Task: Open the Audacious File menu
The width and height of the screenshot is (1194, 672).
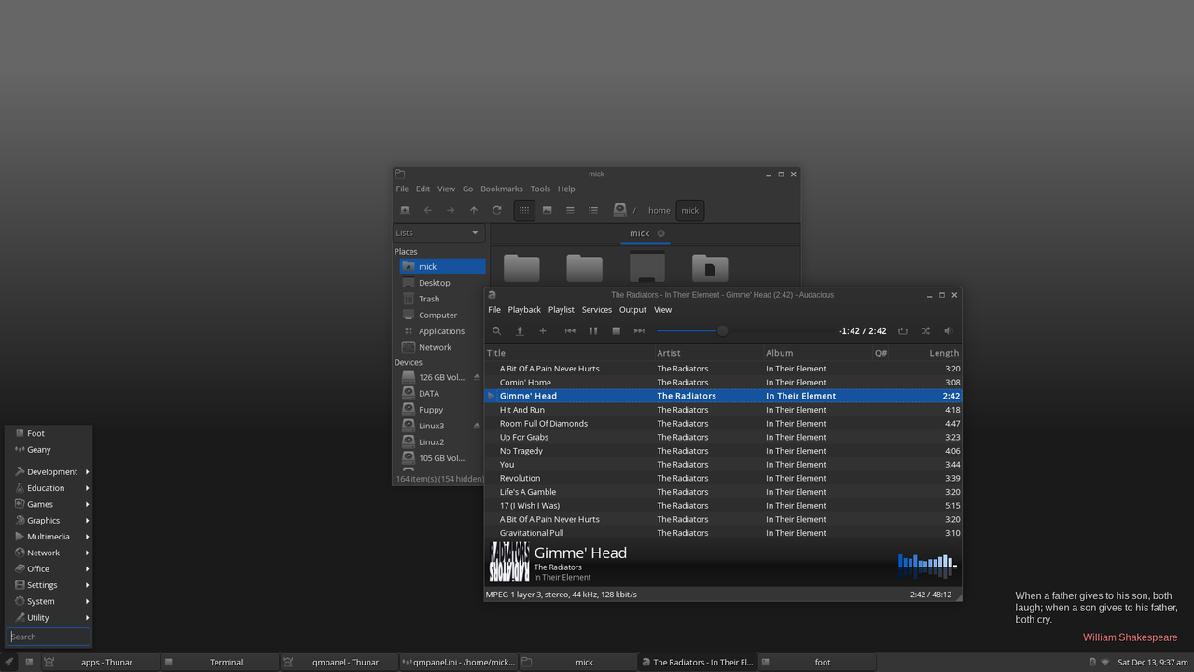Action: (x=494, y=309)
